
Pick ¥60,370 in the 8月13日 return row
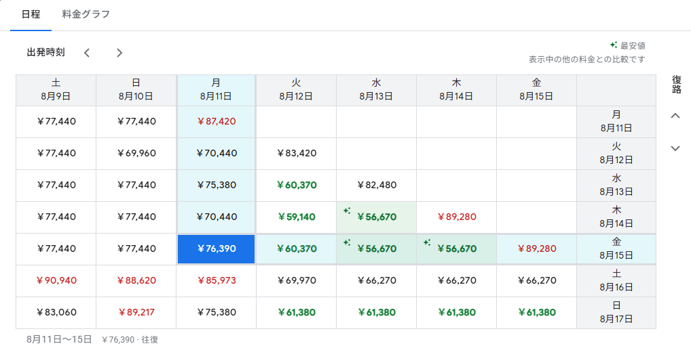pyautogui.click(x=296, y=185)
